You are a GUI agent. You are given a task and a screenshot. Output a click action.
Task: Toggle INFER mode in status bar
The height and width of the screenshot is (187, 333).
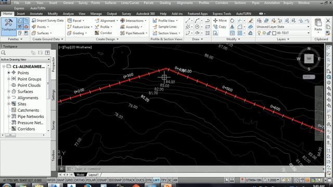coord(51,180)
